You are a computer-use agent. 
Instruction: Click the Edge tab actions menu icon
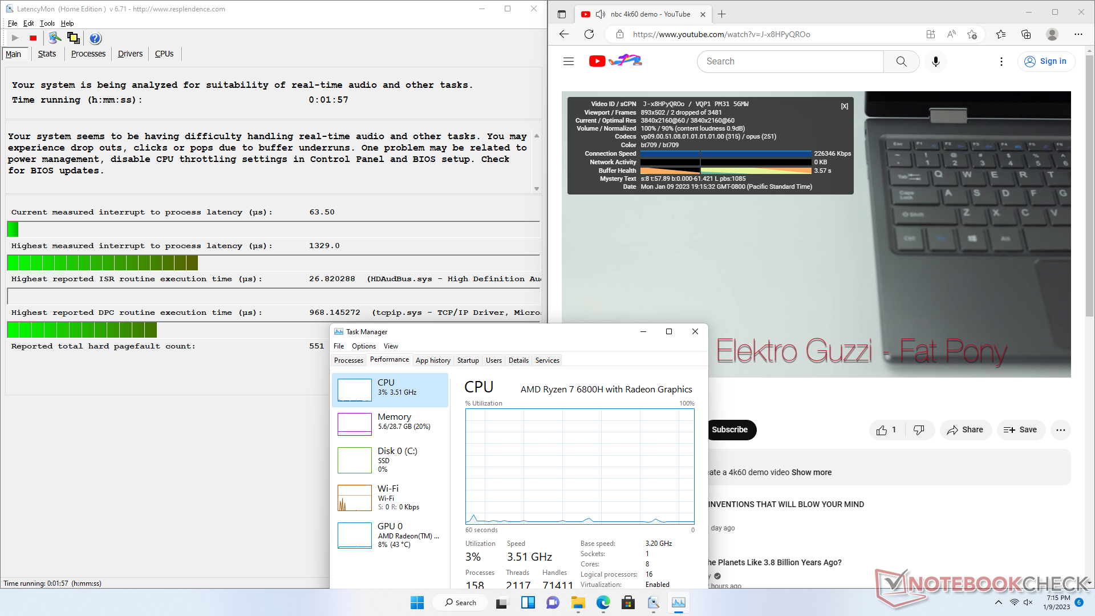[x=562, y=14]
